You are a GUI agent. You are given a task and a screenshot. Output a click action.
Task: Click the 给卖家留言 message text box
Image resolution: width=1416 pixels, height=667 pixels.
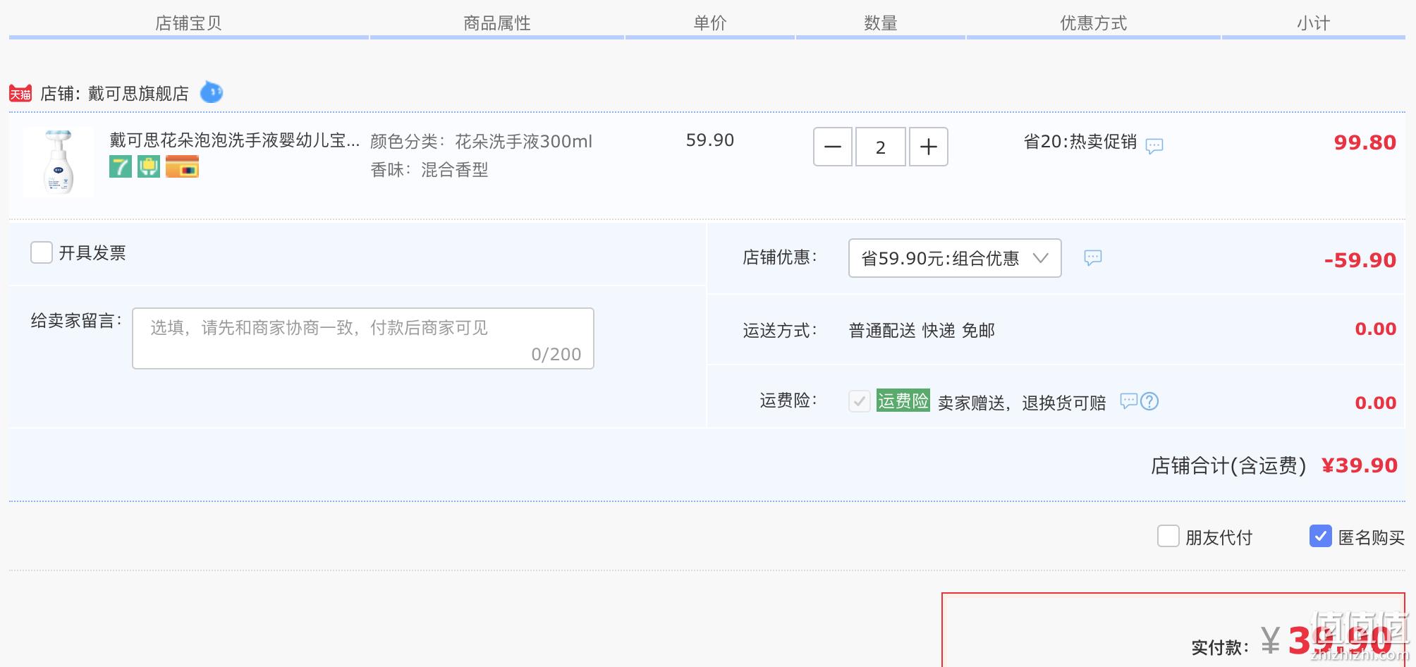[x=363, y=338]
